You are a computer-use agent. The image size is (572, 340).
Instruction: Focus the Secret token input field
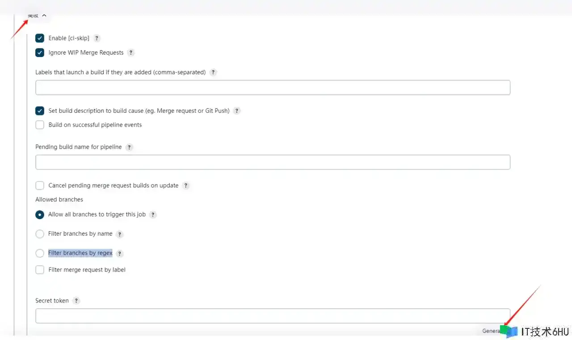pyautogui.click(x=273, y=316)
